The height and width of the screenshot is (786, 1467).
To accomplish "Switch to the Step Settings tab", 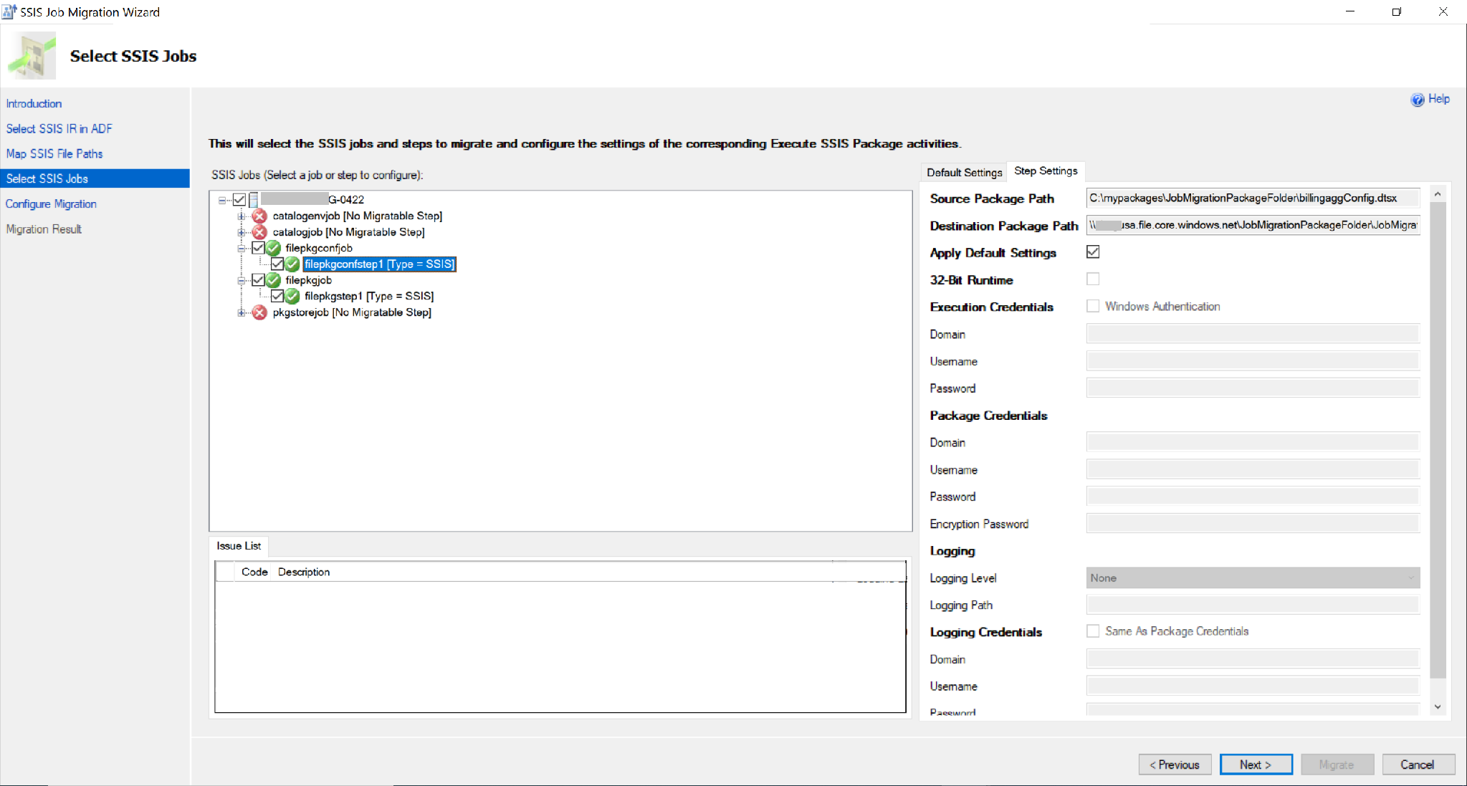I will tap(1046, 172).
